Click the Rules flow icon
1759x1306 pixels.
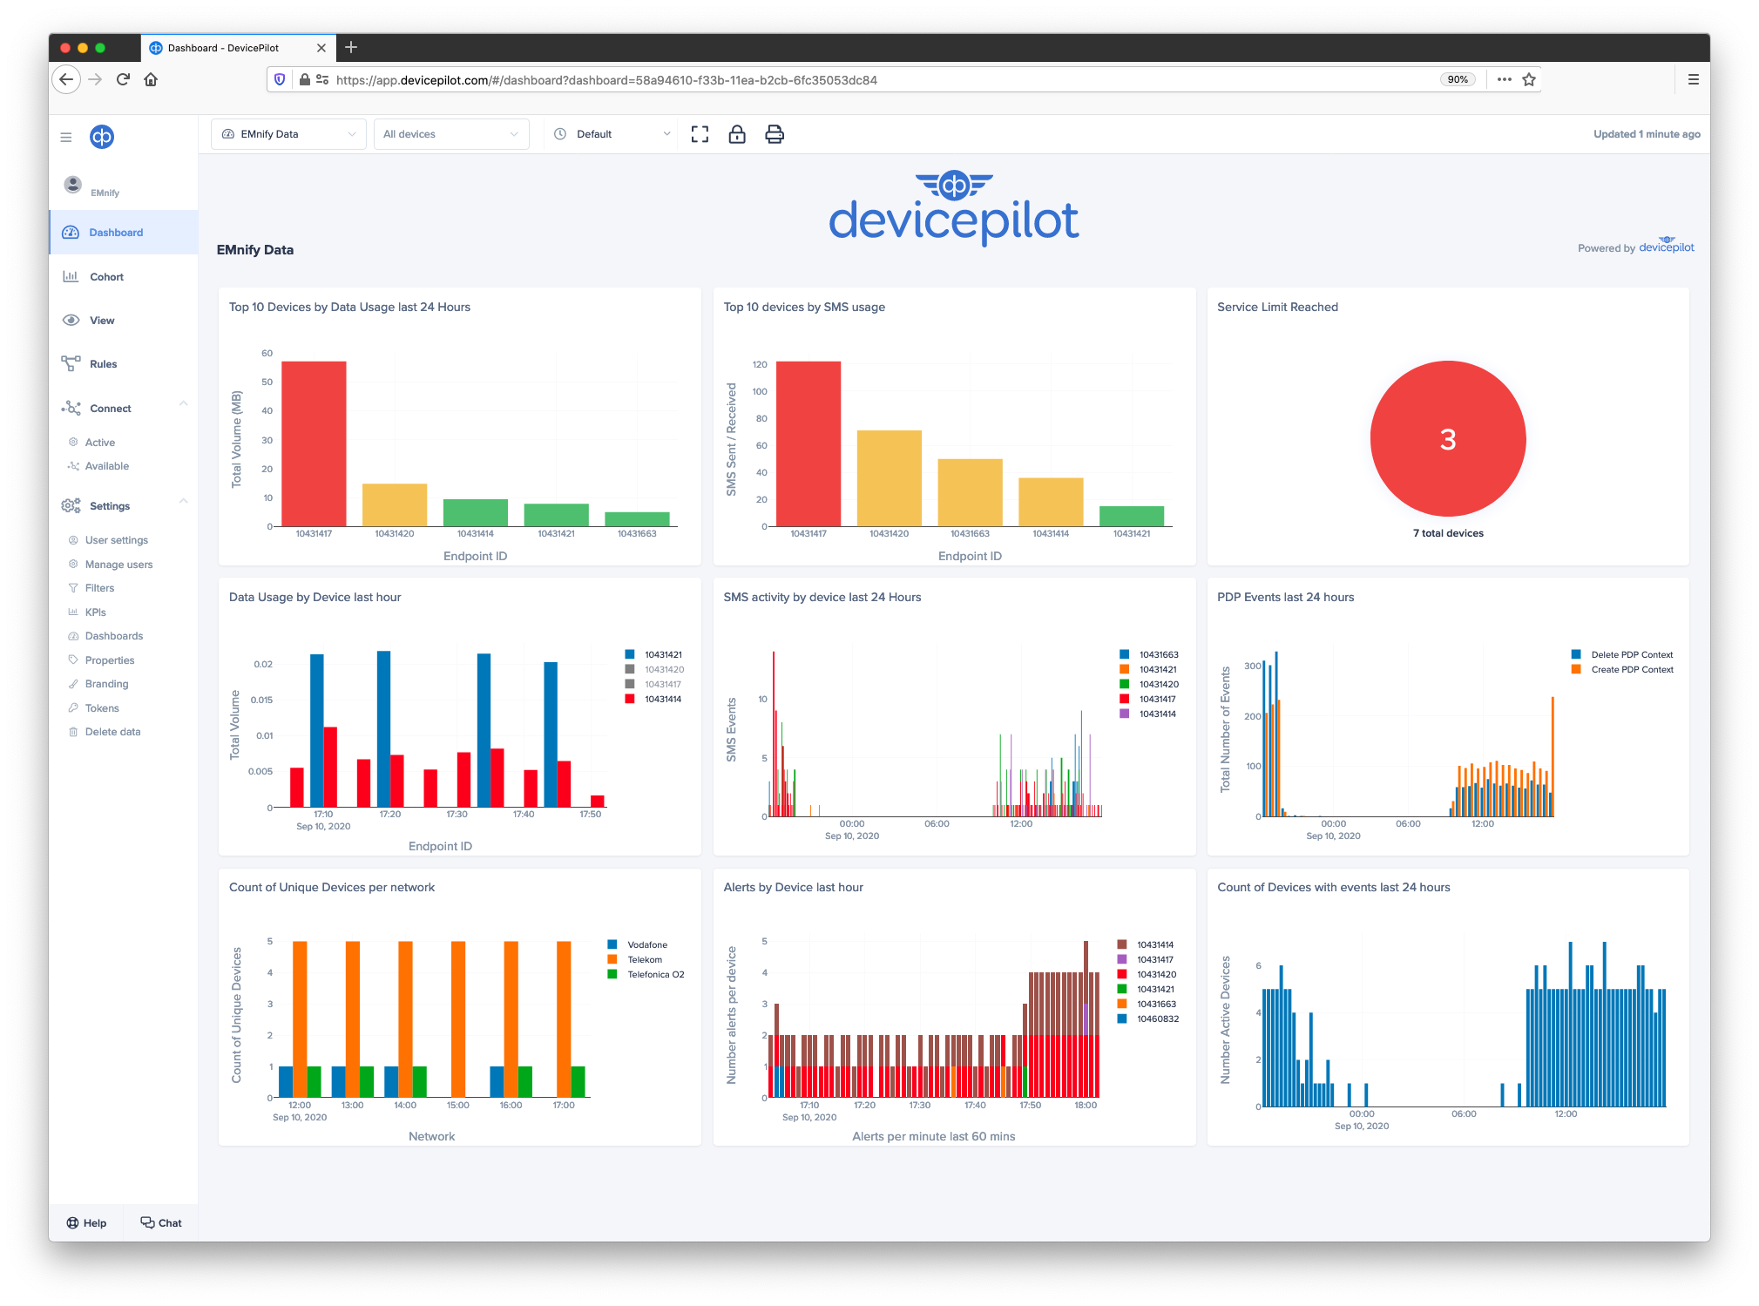71,363
